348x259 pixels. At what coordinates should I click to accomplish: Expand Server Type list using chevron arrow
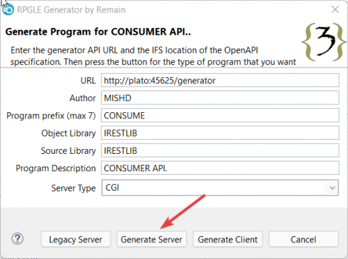coord(332,188)
